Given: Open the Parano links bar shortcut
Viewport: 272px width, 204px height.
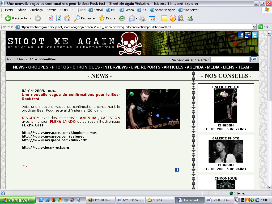Looking at the screenshot, I should pos(127,10).
